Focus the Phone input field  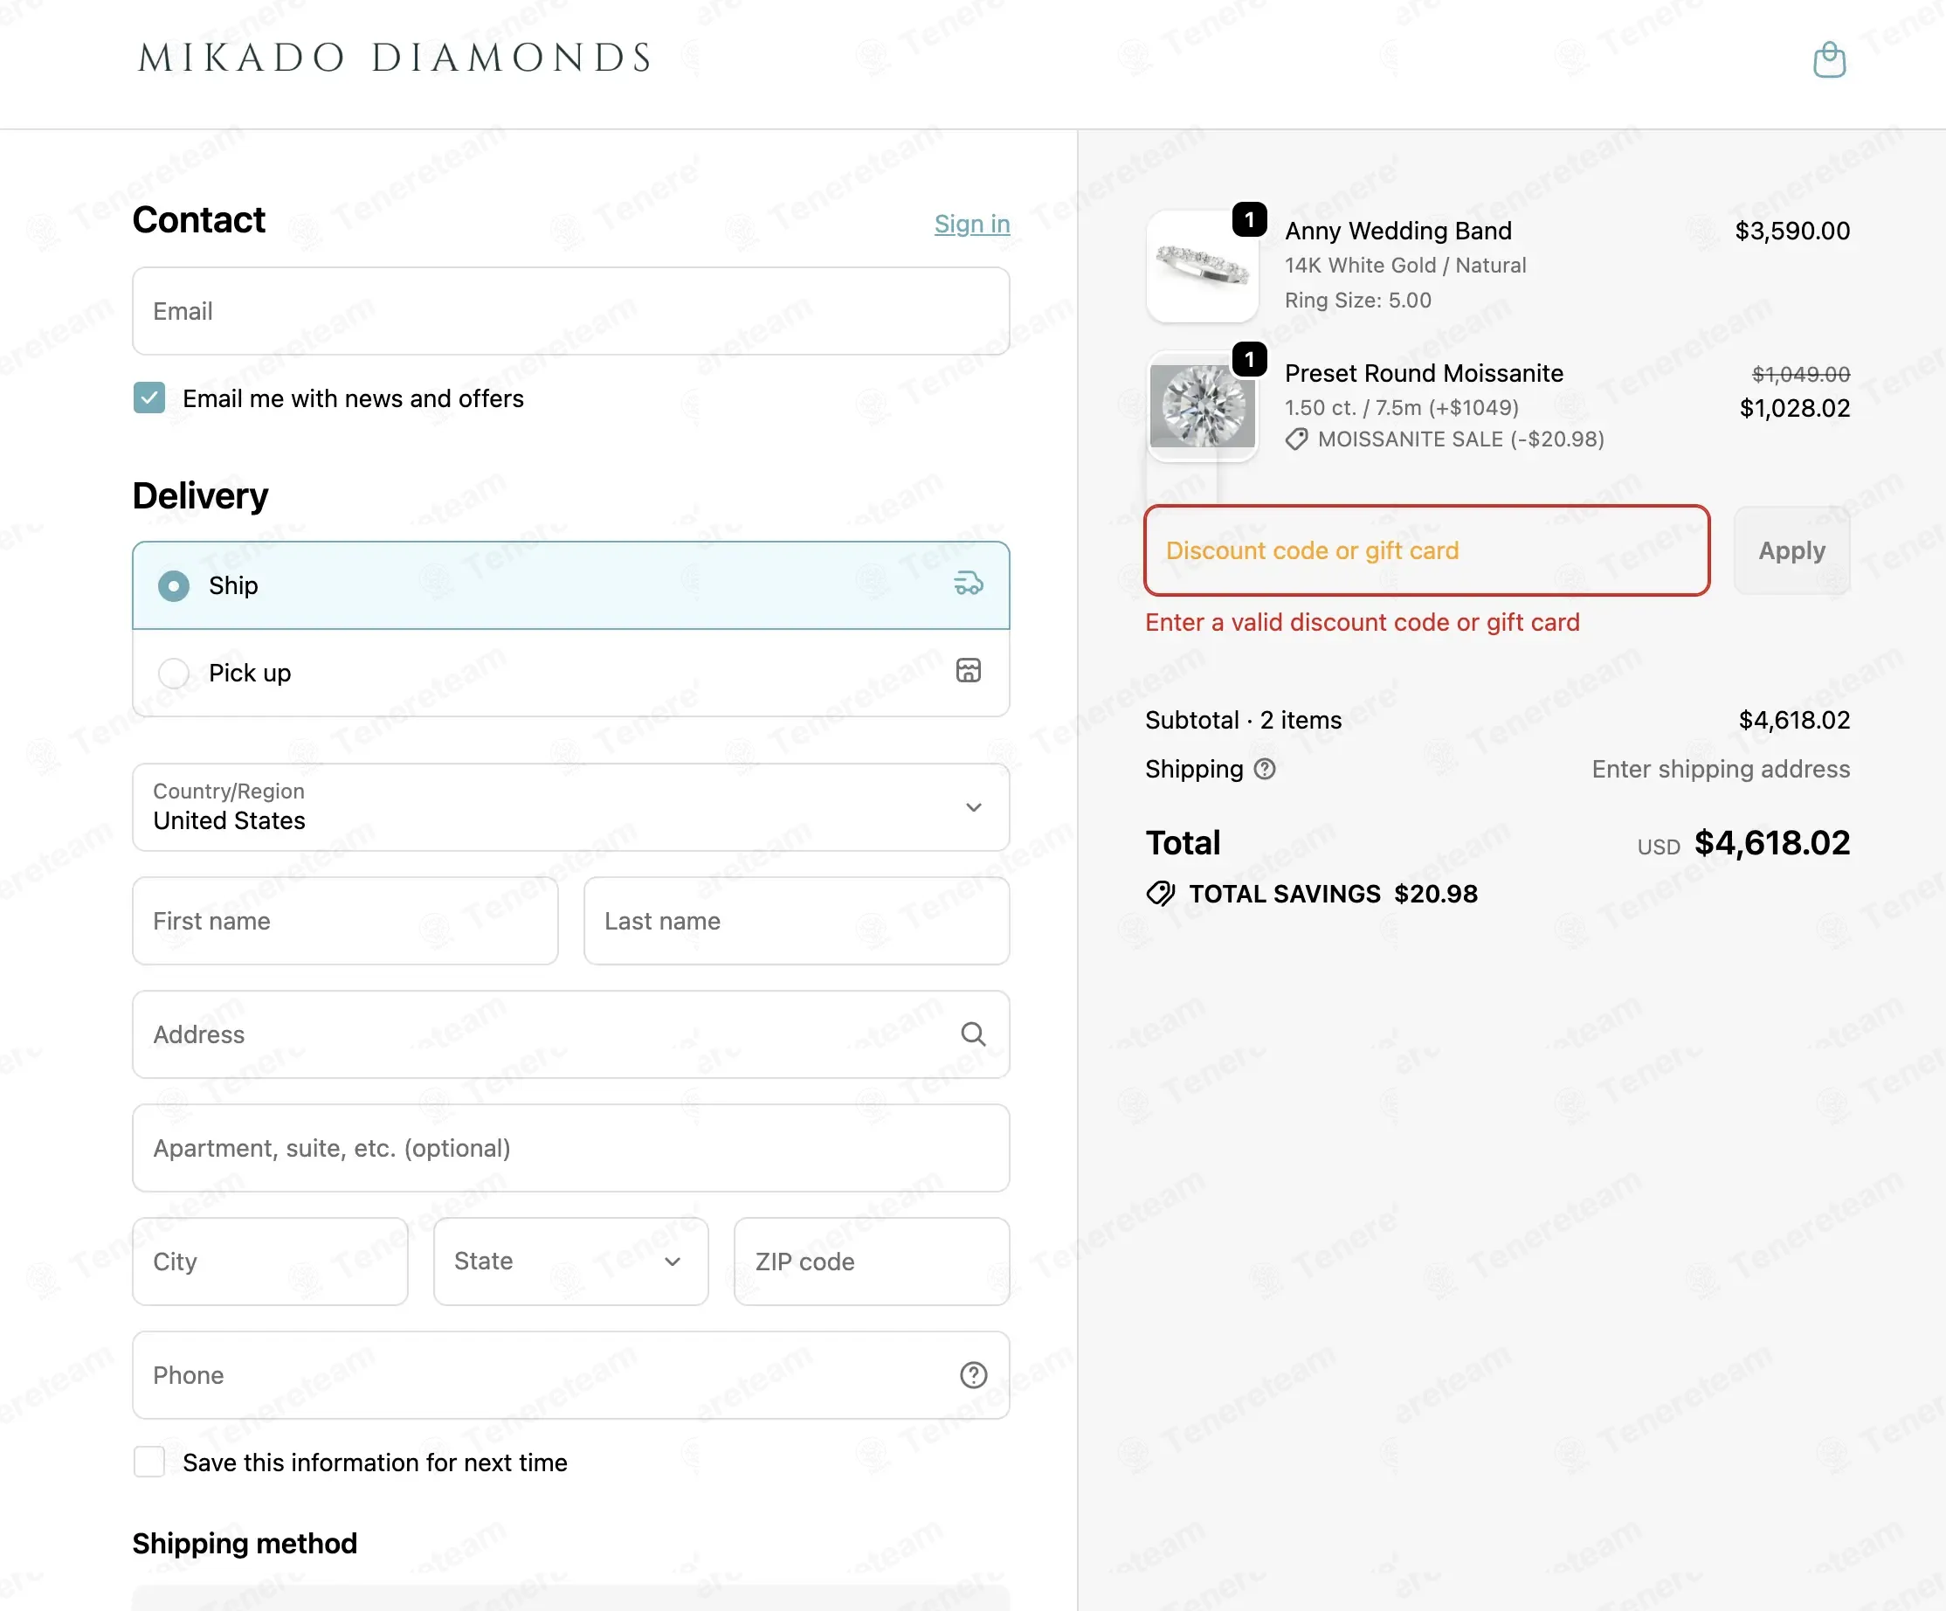(571, 1376)
